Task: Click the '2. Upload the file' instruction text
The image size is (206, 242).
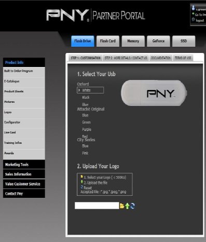Action: coord(95,183)
